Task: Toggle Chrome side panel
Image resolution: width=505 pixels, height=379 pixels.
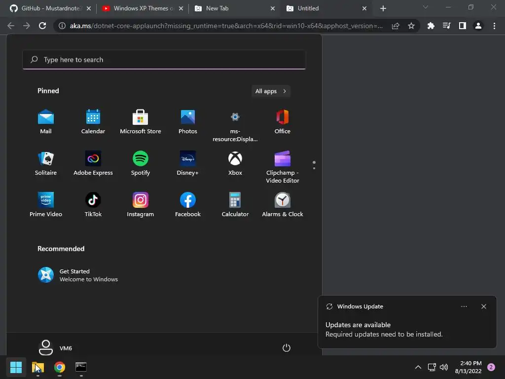Action: (462, 26)
